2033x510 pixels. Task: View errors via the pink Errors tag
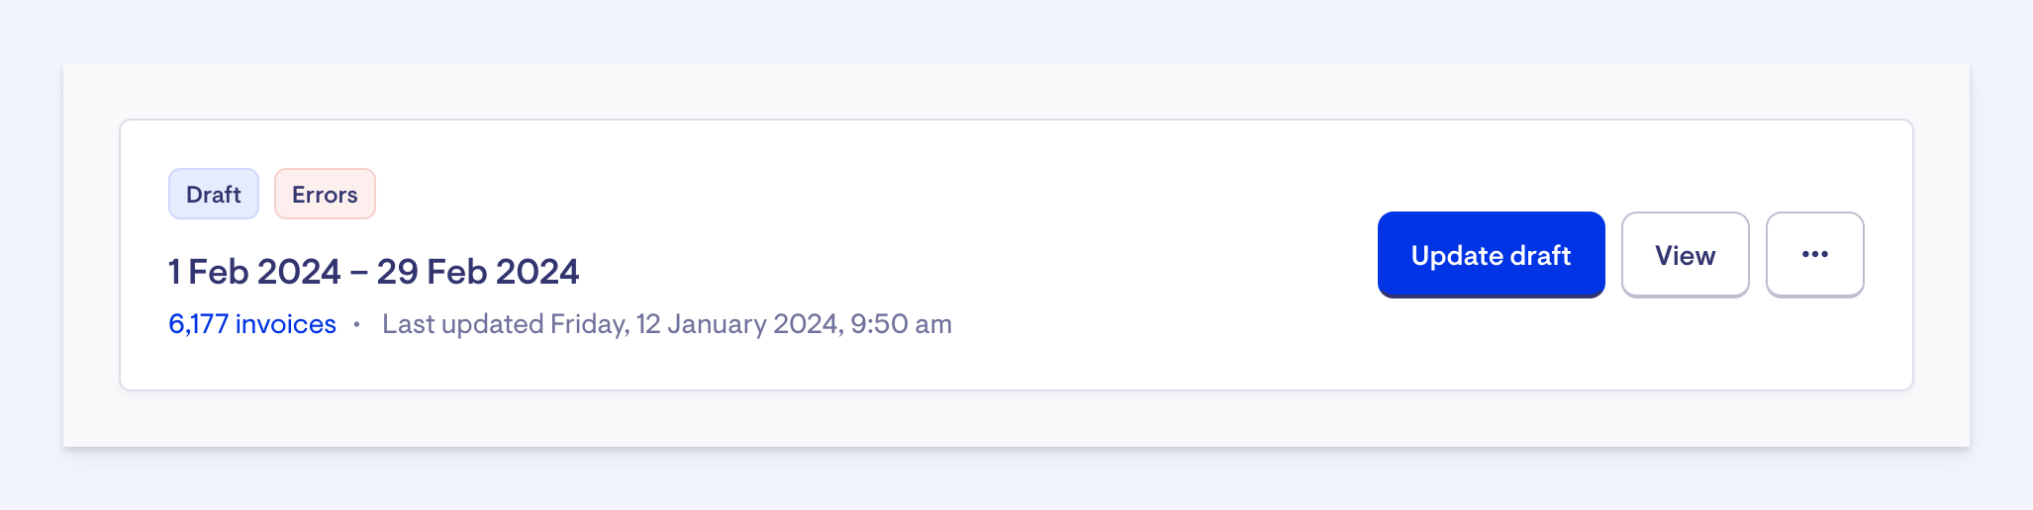tap(325, 194)
